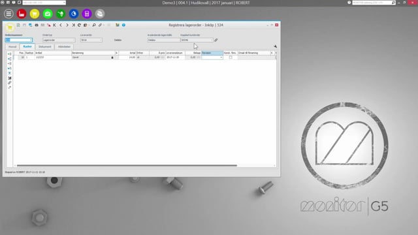This screenshot has width=418, height=235.
Task: Go to first record arrow
Action: point(55,25)
